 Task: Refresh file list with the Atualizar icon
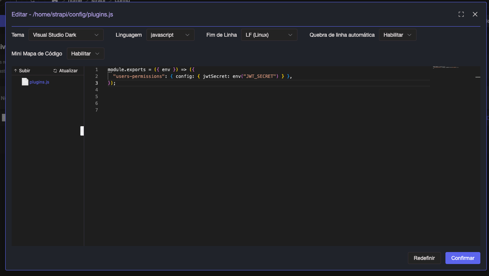[55, 71]
